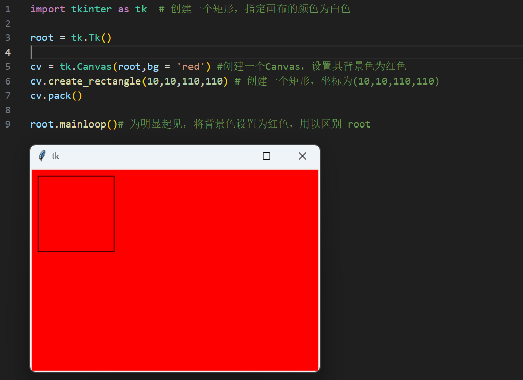Click the tk window title text
The height and width of the screenshot is (380, 523).
56,156
